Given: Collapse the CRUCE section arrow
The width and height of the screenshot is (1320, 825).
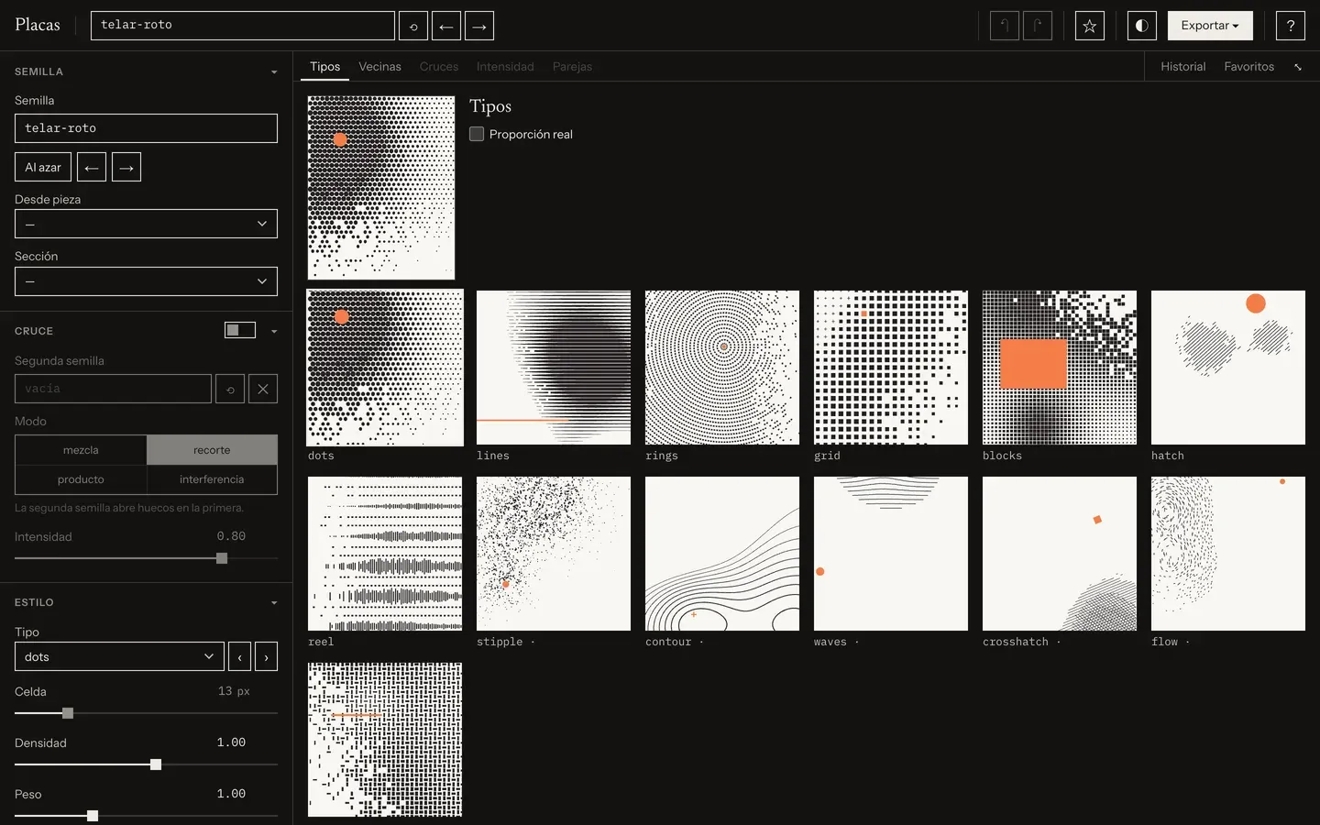Looking at the screenshot, I should point(274,331).
